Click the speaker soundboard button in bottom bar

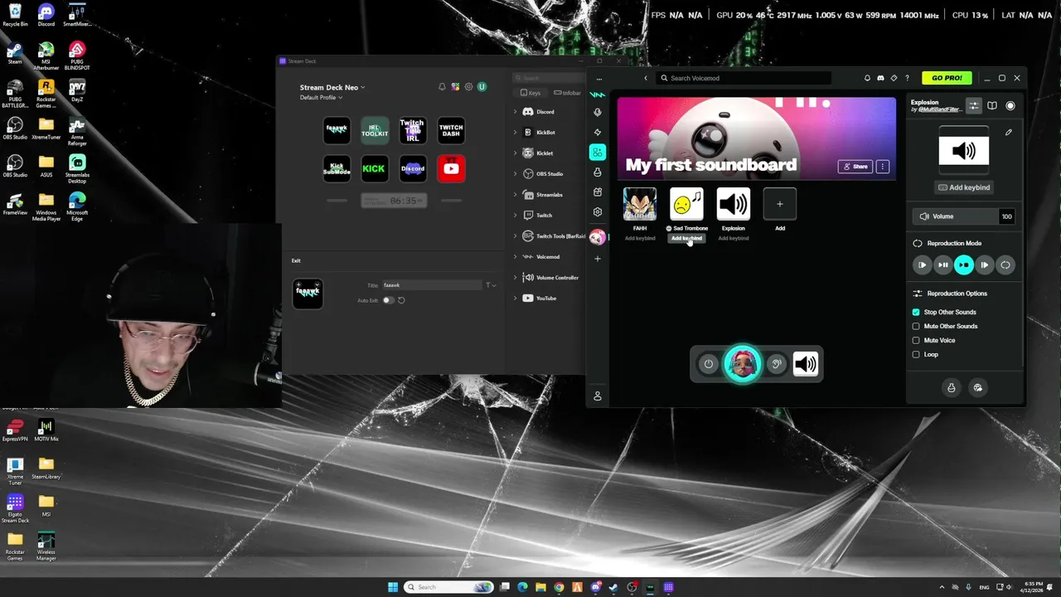coord(805,364)
